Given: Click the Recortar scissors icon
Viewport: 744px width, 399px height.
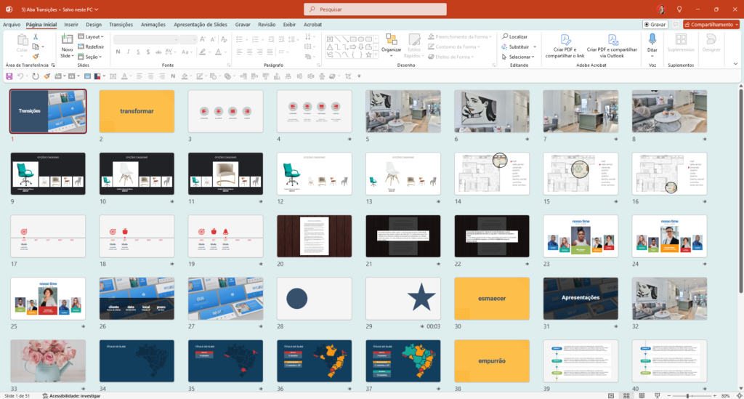Looking at the screenshot, I should click(36, 36).
